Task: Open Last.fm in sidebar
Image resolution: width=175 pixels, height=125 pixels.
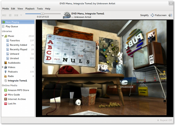Action: click(x=12, y=103)
